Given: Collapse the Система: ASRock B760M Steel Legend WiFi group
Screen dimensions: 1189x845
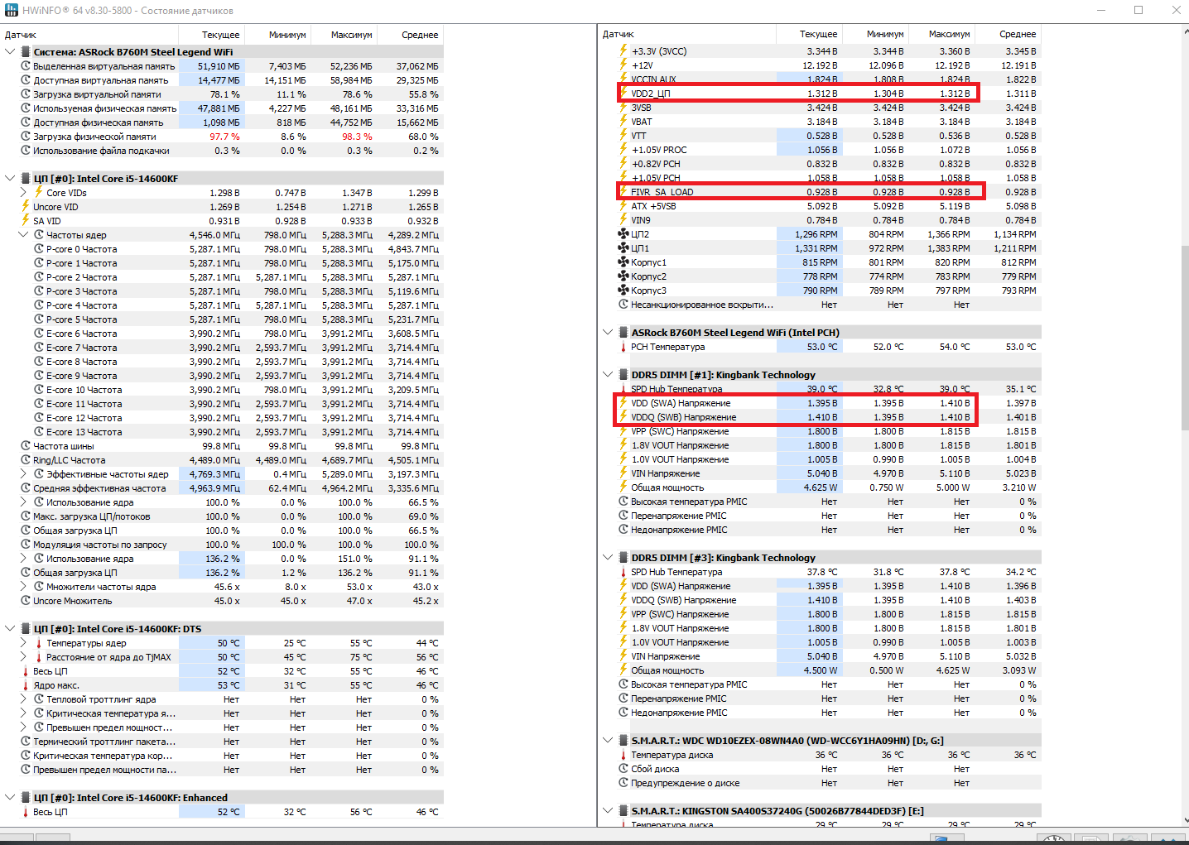Looking at the screenshot, I should click(10, 52).
